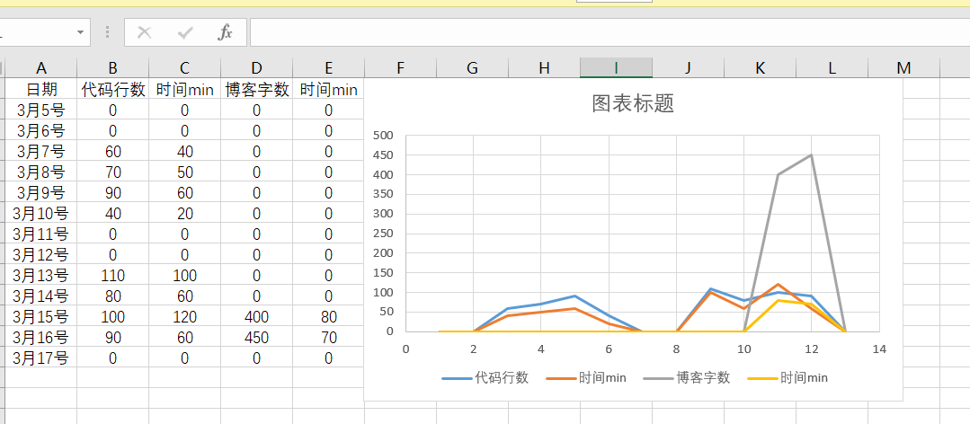
Task: Click the yellow 时间min legend entry
Action: click(788, 377)
